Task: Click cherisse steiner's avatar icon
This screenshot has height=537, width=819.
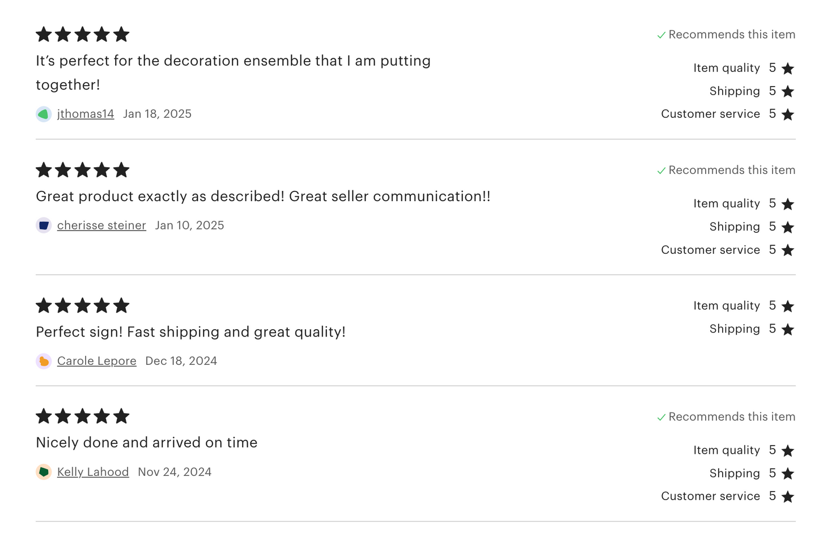Action: coord(44,225)
